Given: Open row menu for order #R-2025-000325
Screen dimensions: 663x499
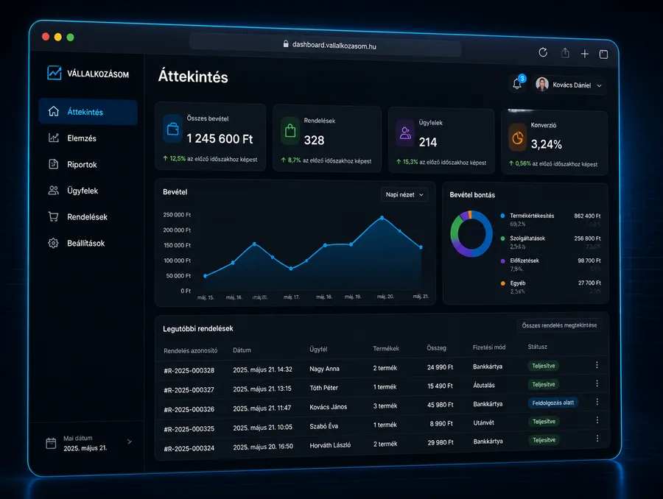Looking at the screenshot, I should [x=597, y=420].
